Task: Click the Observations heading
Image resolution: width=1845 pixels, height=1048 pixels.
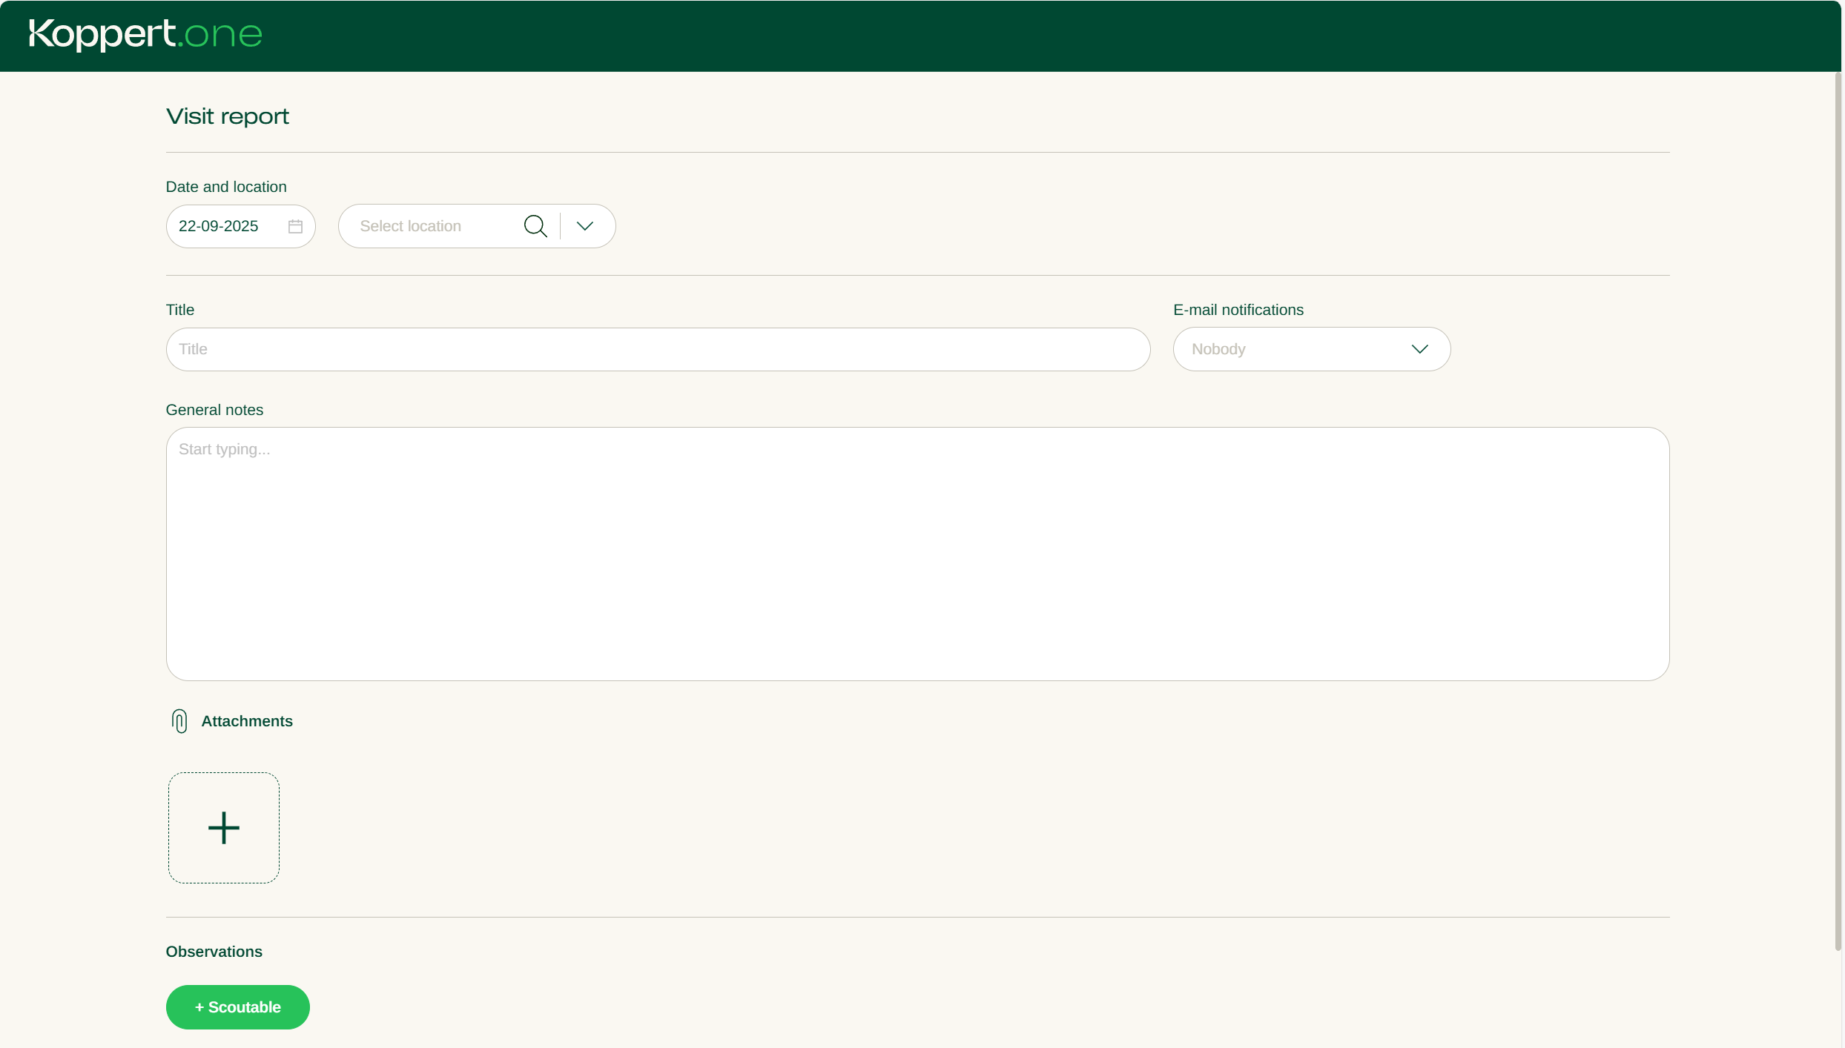Action: 214,952
